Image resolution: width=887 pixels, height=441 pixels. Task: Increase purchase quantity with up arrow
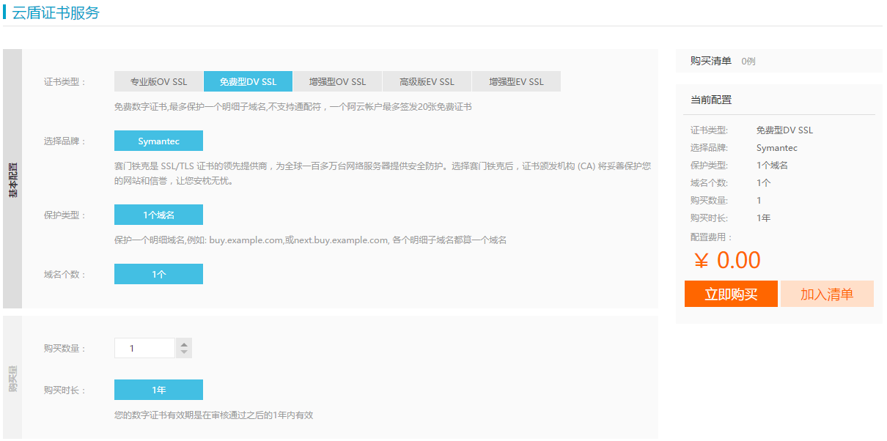[x=184, y=344]
